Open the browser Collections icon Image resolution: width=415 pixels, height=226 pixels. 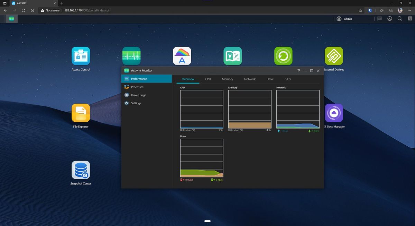(391, 10)
